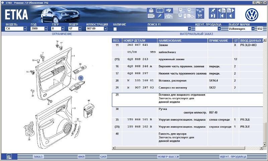The image size is (268, 161).
Task: Click the Volkswagen logo
Action: click(252, 14)
